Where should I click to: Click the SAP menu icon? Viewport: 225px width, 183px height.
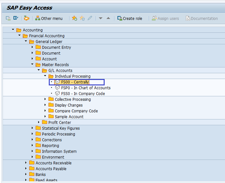click(x=16, y=18)
